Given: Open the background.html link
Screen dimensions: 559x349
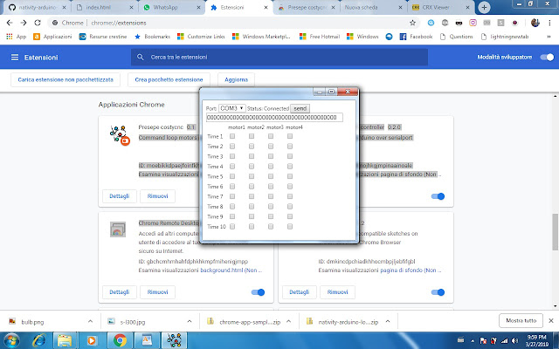Looking at the screenshot, I should point(231,270).
